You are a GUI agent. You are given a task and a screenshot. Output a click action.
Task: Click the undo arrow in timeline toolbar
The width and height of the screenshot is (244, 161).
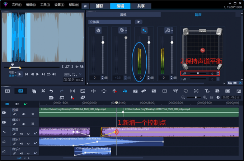click(x=51, y=91)
